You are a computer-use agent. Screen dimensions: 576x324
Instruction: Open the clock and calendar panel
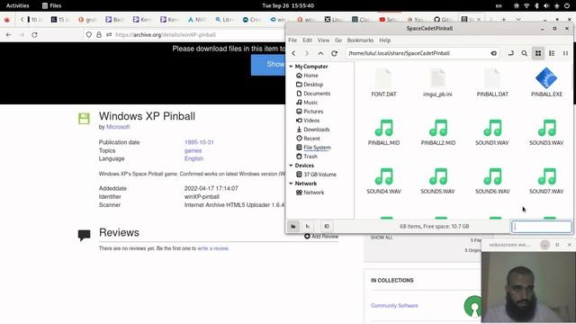click(288, 5)
